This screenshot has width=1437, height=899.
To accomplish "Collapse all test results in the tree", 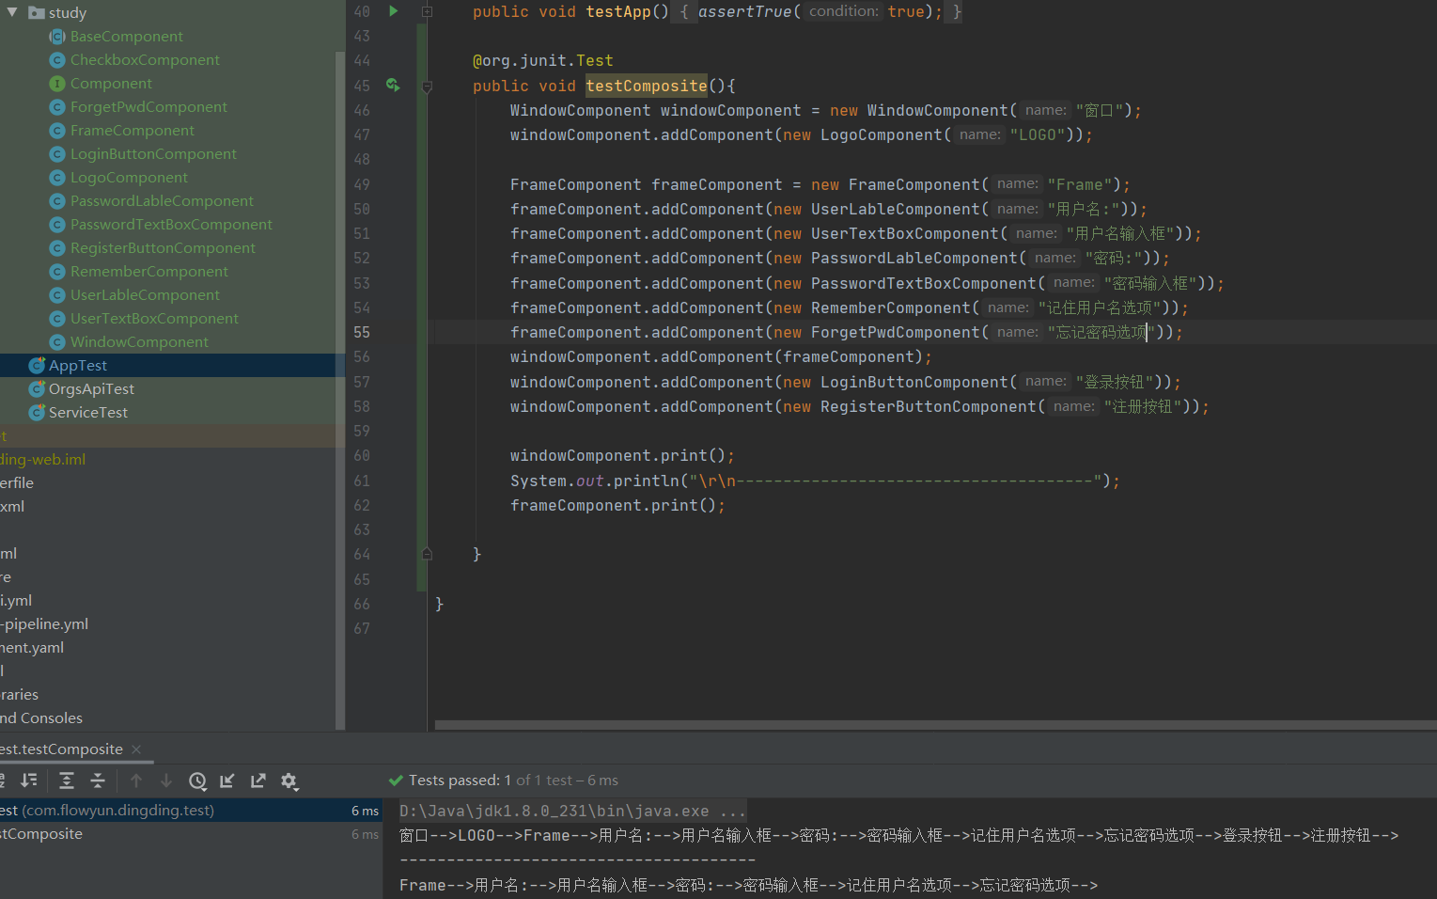I will point(98,781).
